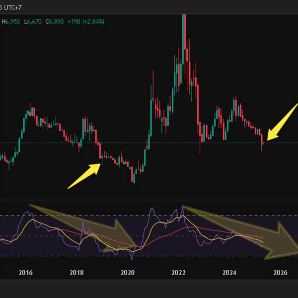Viewport: 298px width, 298px height.
Task: Click the 2022 time axis label
Action: tap(178, 273)
